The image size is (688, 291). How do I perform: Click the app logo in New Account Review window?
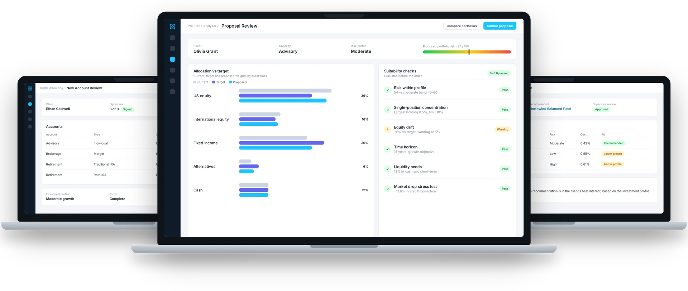30,89
